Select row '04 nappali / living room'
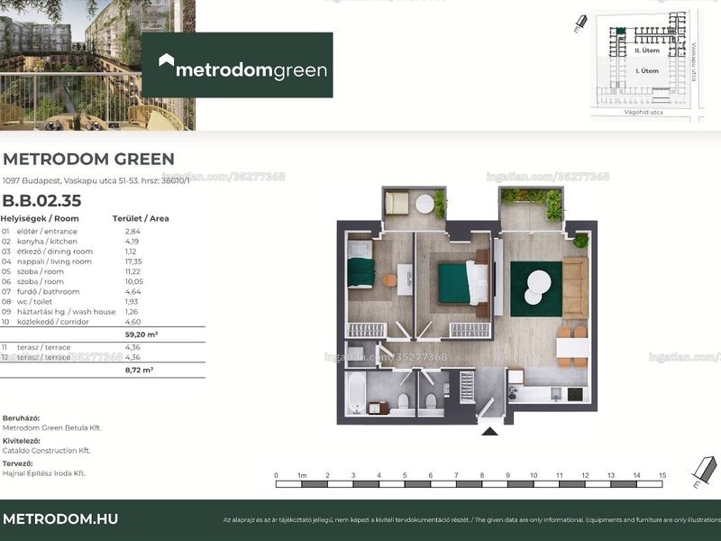The height and width of the screenshot is (541, 721). click(x=72, y=261)
